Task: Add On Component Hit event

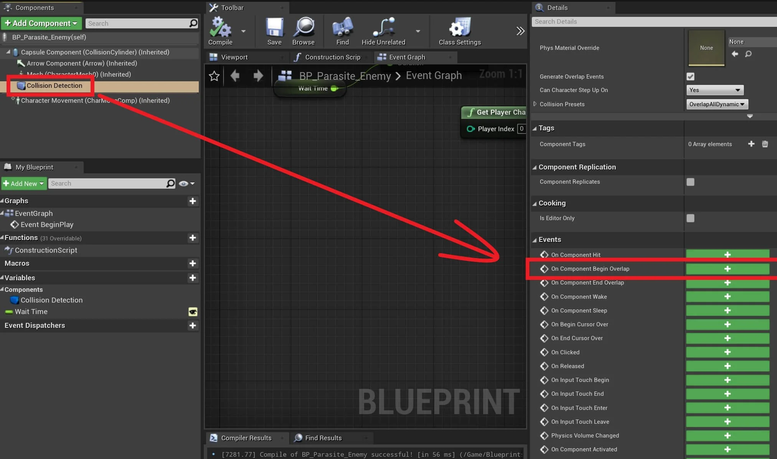Action: tap(728, 254)
